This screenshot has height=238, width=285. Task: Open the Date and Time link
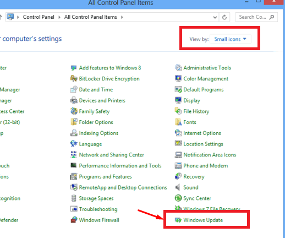[x=96, y=90]
